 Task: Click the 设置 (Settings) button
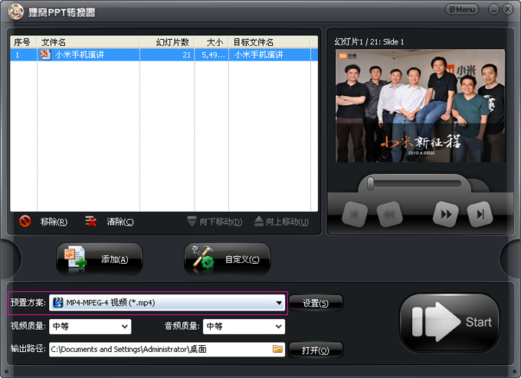click(x=315, y=303)
